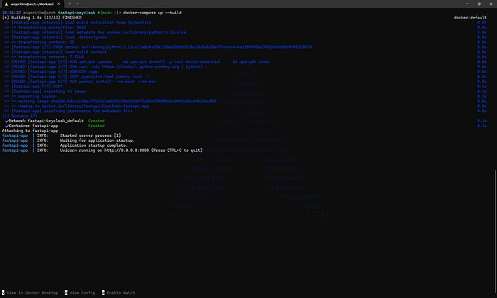Click the 'docker:default' label
This screenshot has width=497, height=298.
[x=470, y=18]
